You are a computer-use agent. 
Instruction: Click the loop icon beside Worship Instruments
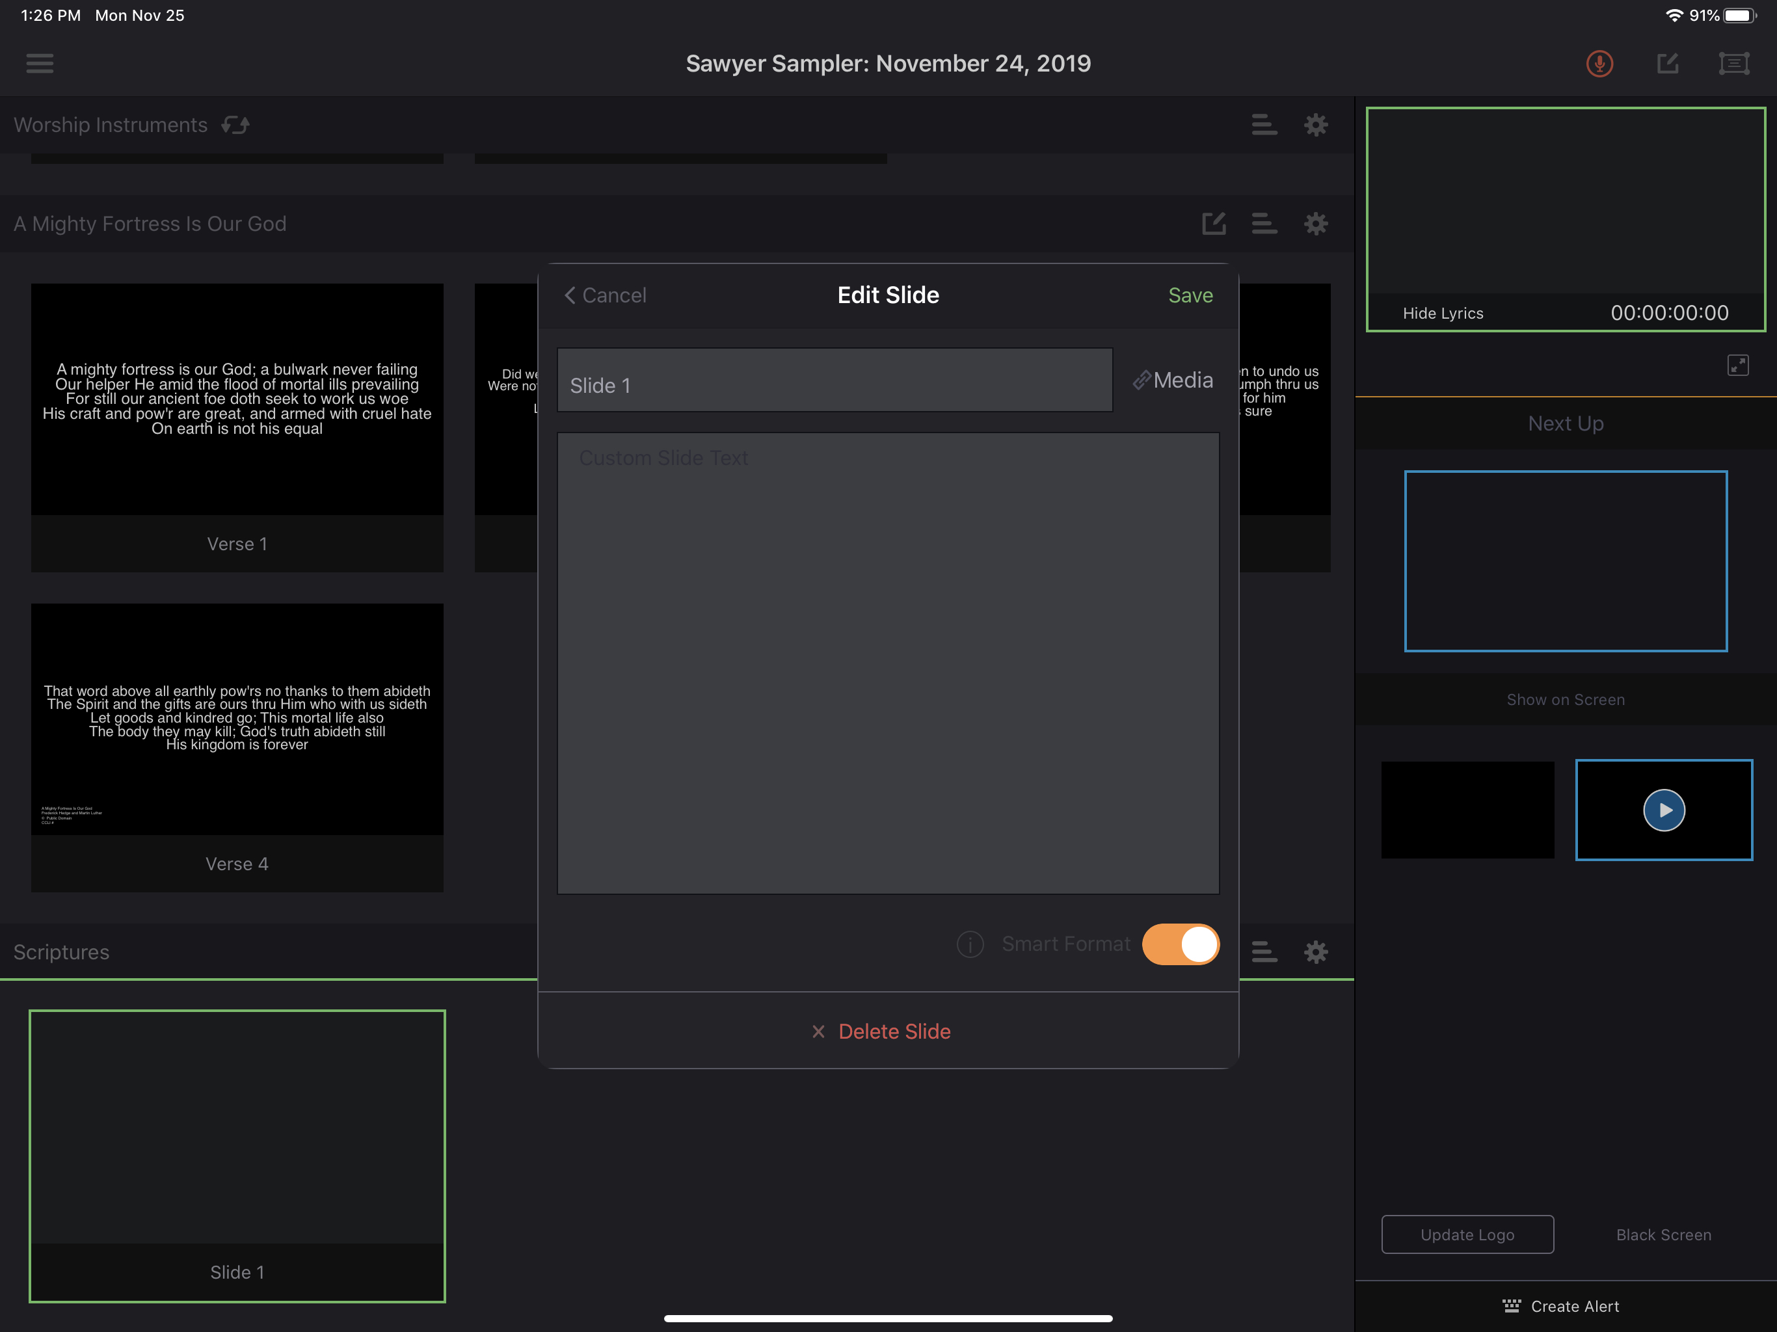pos(235,124)
